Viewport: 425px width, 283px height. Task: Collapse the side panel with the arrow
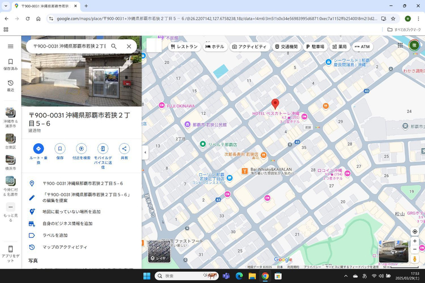pos(145,152)
